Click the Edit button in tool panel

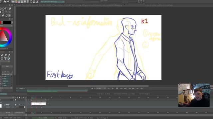point(7,66)
